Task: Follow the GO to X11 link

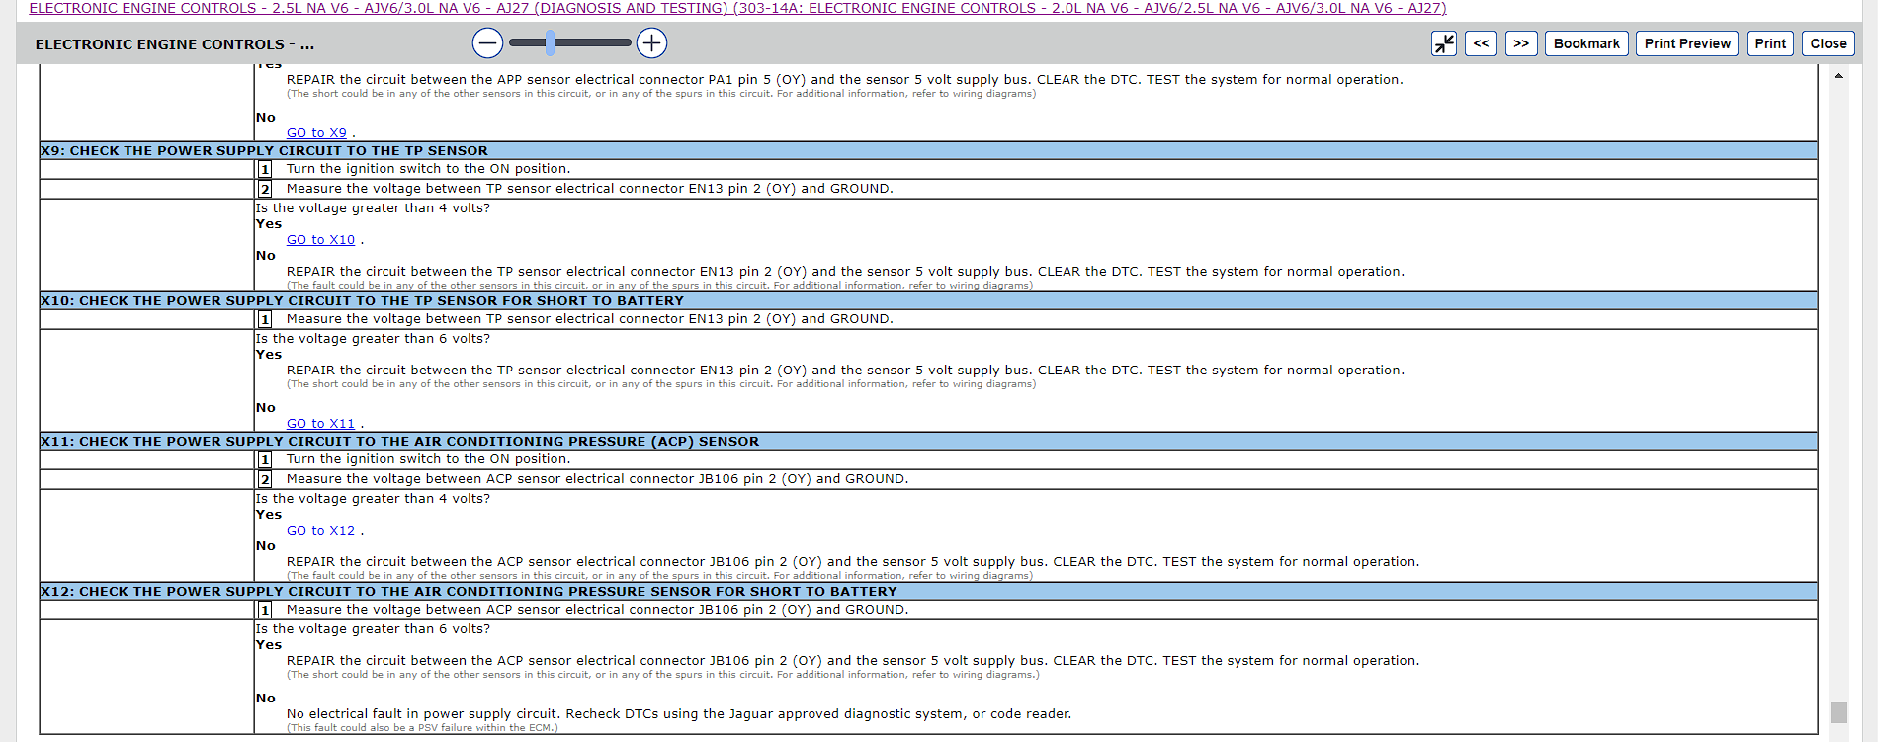Action: coord(320,424)
